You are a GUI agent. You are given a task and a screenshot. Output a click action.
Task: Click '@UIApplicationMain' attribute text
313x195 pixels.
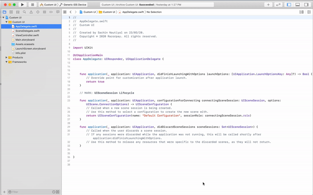88,55
